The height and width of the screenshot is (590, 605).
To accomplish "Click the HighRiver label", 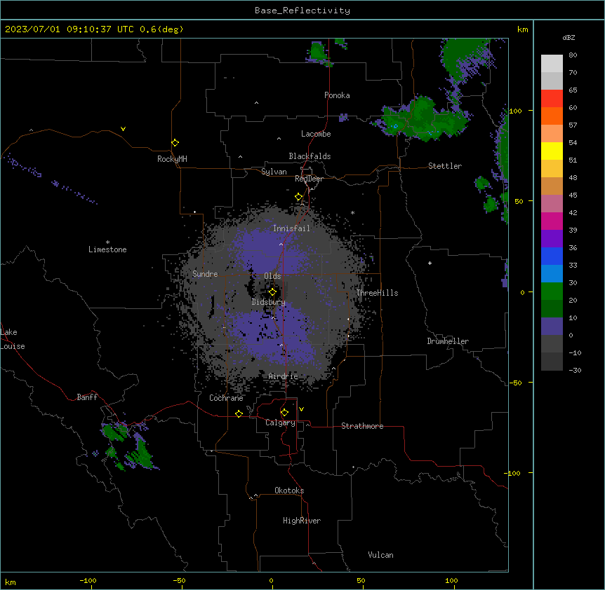I will pos(302,521).
